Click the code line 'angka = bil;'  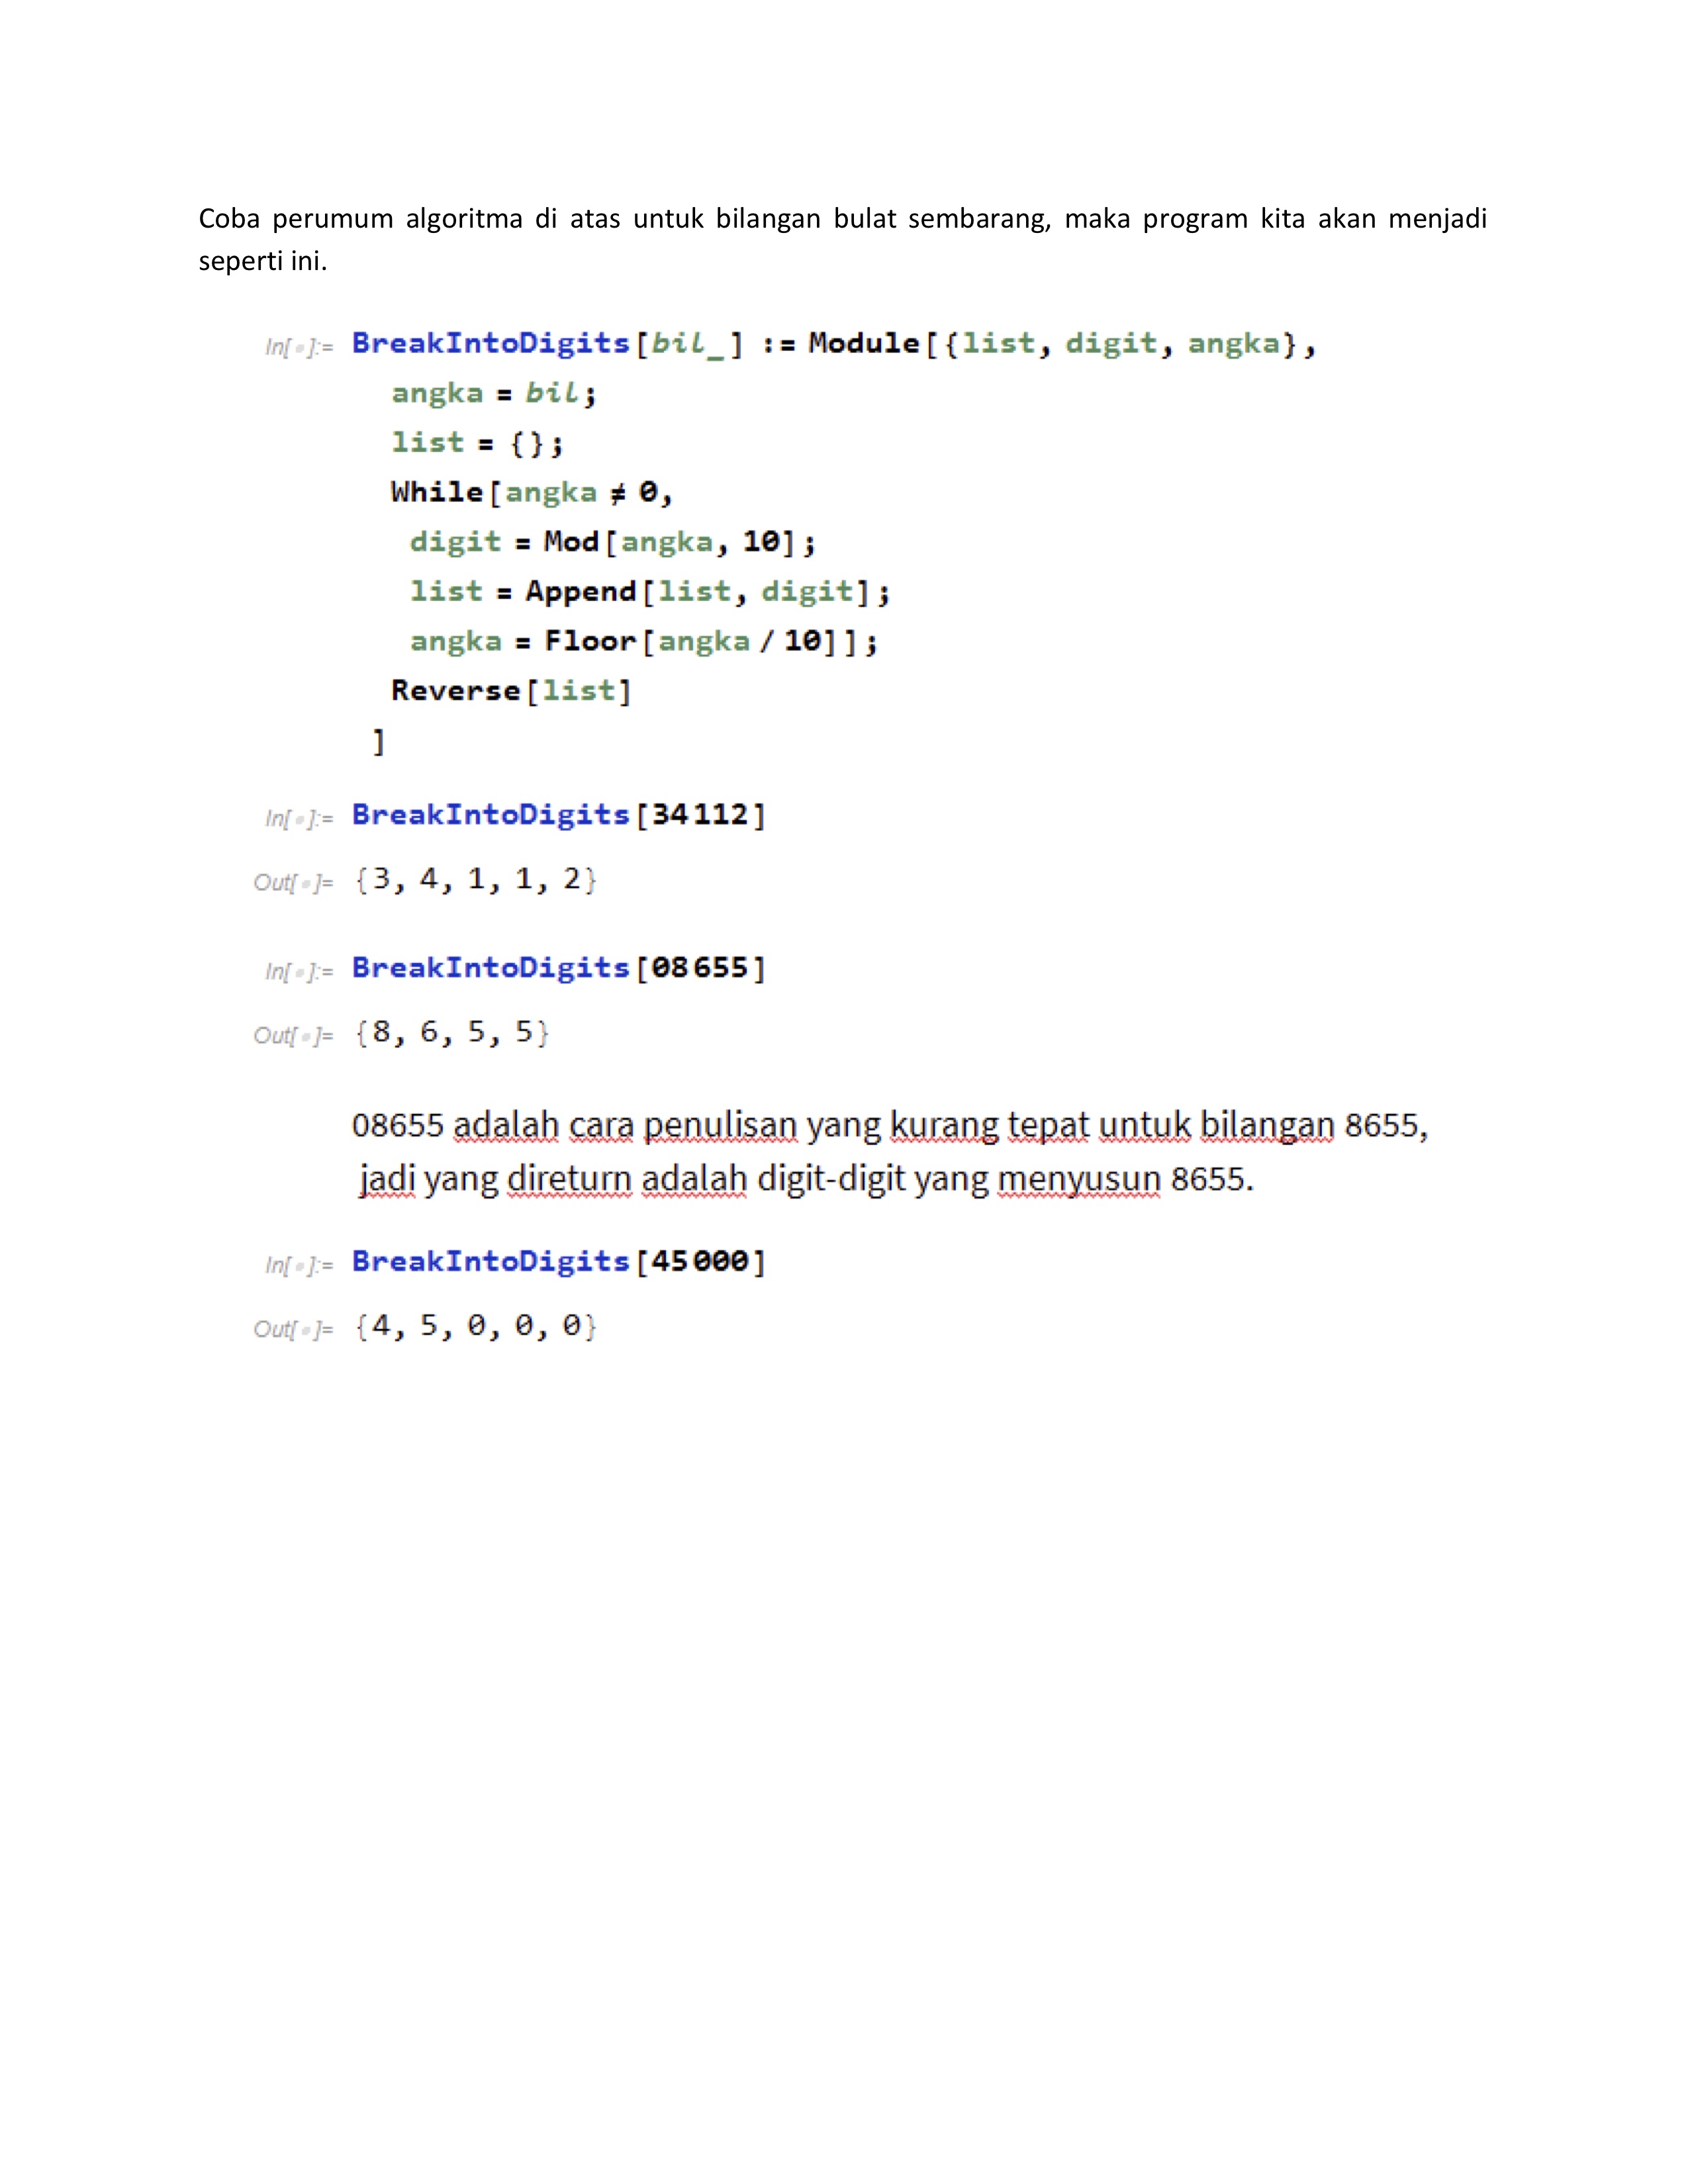click(x=494, y=393)
